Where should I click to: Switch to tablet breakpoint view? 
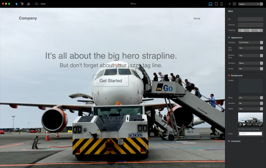216,4
